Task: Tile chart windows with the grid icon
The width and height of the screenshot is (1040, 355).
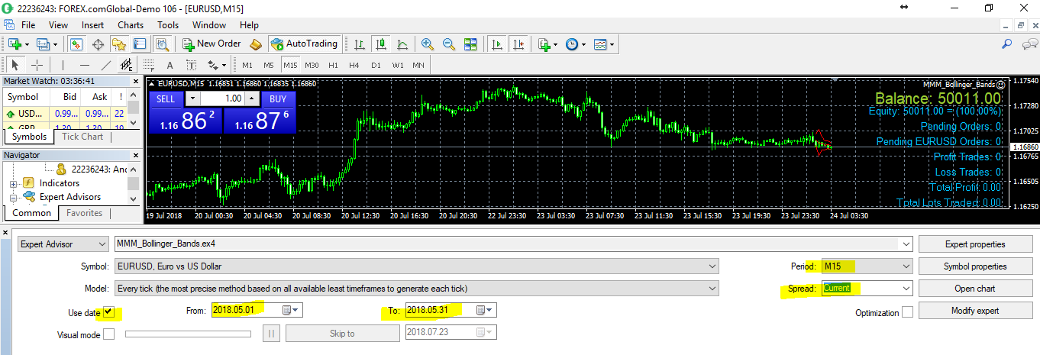Action: point(470,44)
